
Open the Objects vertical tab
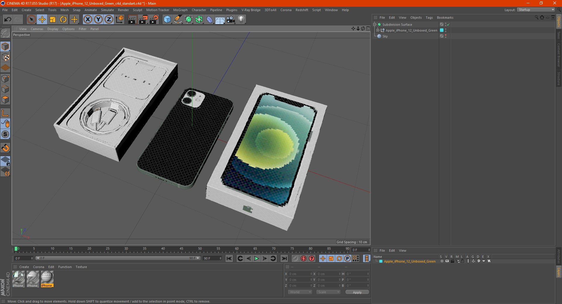click(x=559, y=22)
